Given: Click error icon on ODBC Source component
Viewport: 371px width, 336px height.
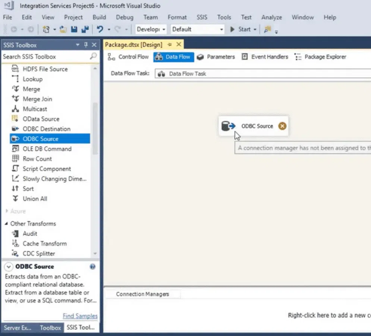Looking at the screenshot, I should 282,126.
